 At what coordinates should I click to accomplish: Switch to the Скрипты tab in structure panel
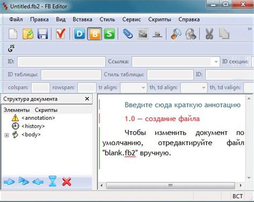46,110
